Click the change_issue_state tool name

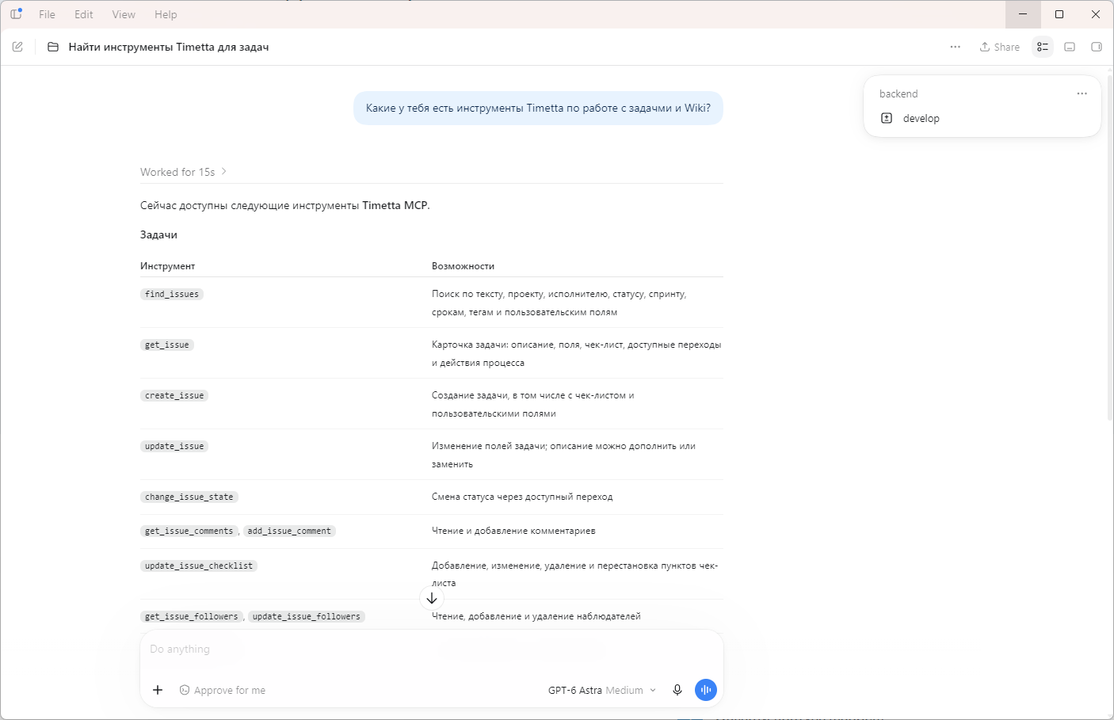pos(189,497)
